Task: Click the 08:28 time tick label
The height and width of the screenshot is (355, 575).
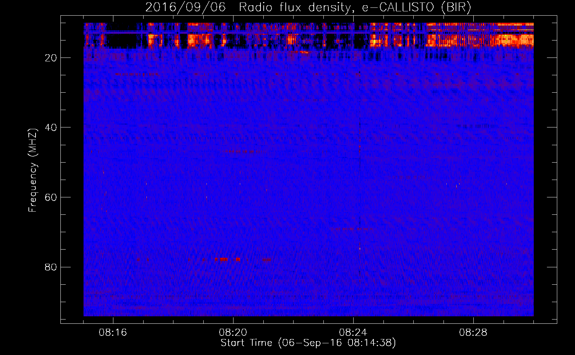Action: 473,333
